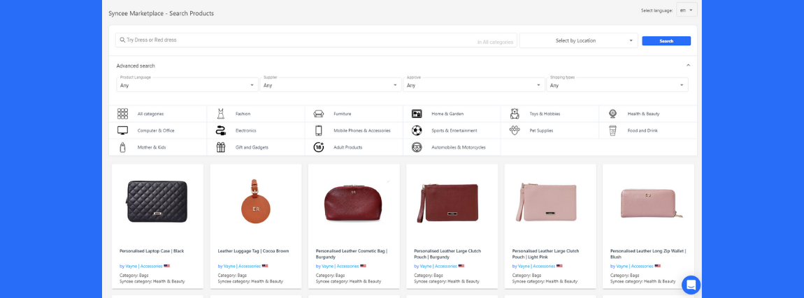Click the Sports & Entertainment ball icon
This screenshot has height=298, width=804.
[417, 131]
